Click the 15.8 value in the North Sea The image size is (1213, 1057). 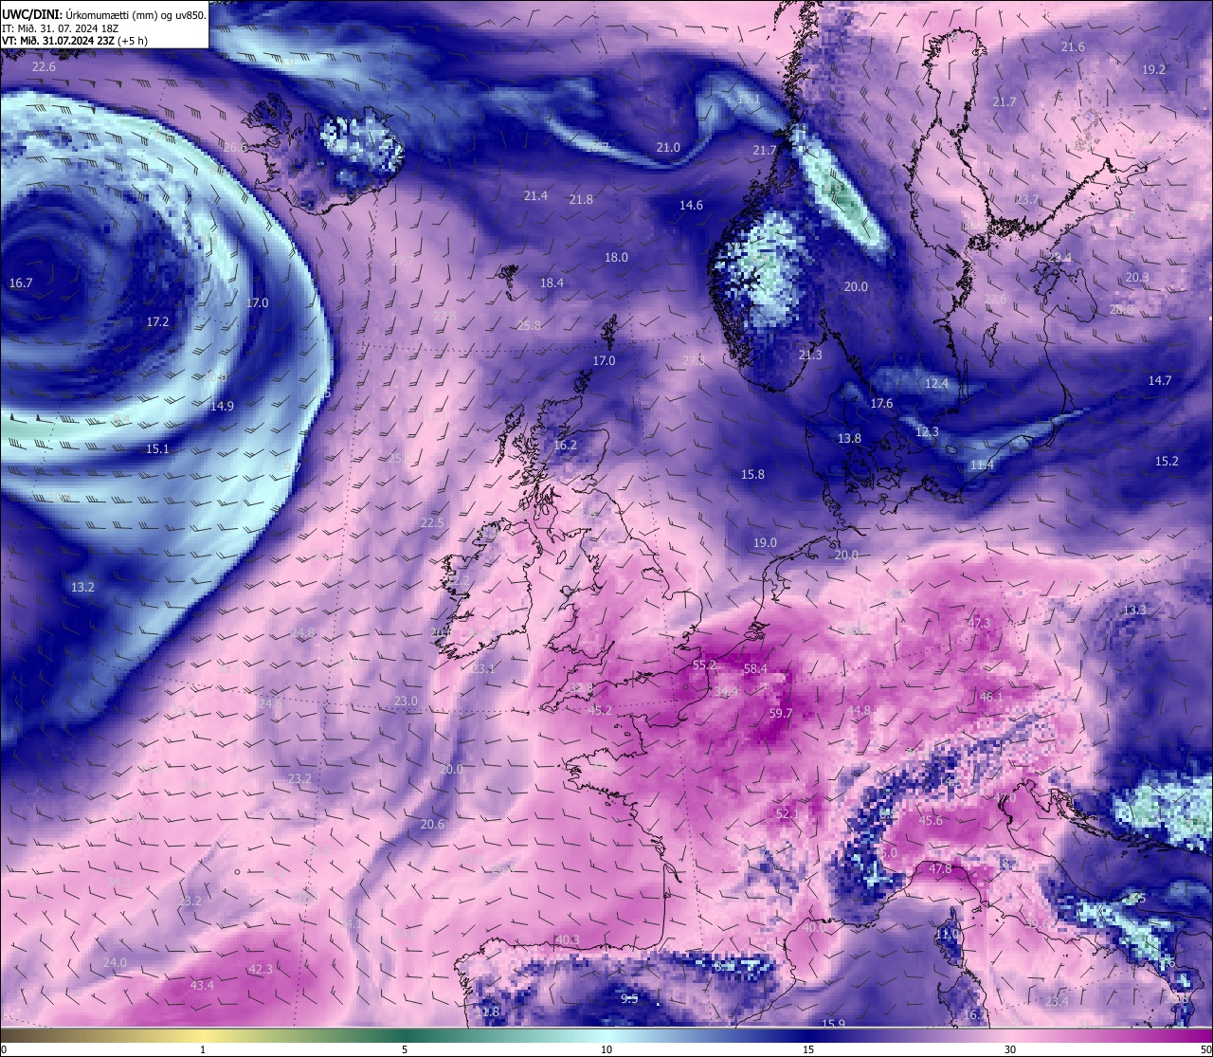pos(752,475)
